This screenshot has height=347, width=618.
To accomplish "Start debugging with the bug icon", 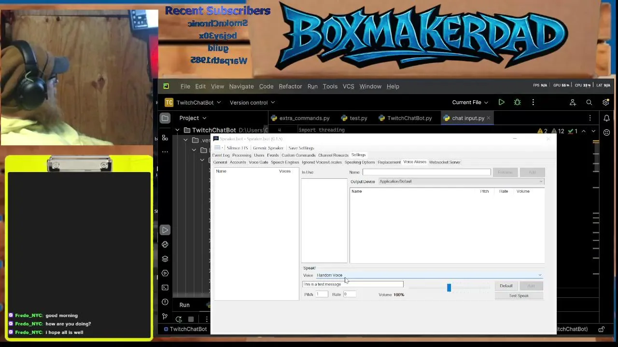I will [x=517, y=102].
